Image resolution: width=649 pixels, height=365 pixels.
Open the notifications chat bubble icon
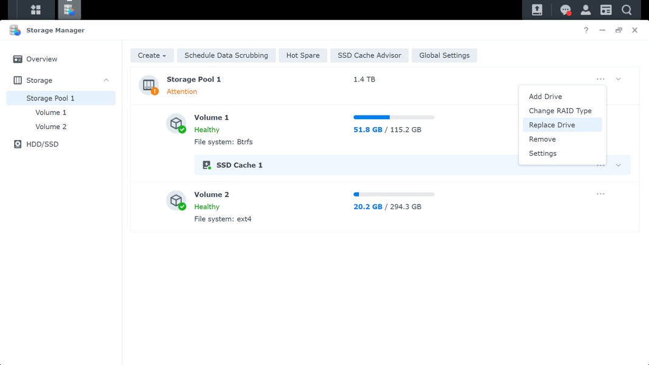coord(566,10)
